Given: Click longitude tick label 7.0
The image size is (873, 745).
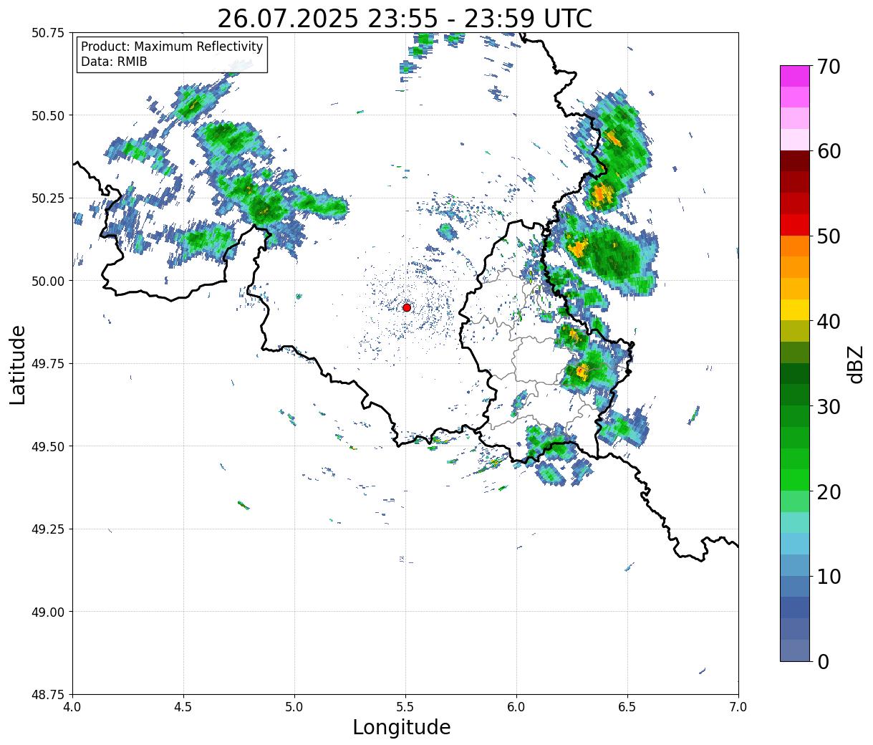Looking at the screenshot, I should pos(738,706).
